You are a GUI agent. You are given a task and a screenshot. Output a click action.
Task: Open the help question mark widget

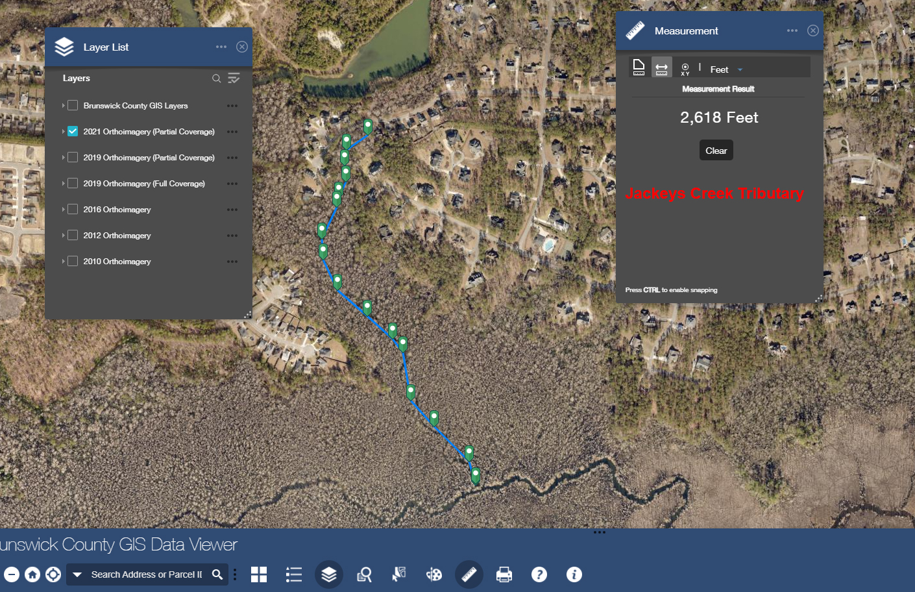[x=539, y=574]
